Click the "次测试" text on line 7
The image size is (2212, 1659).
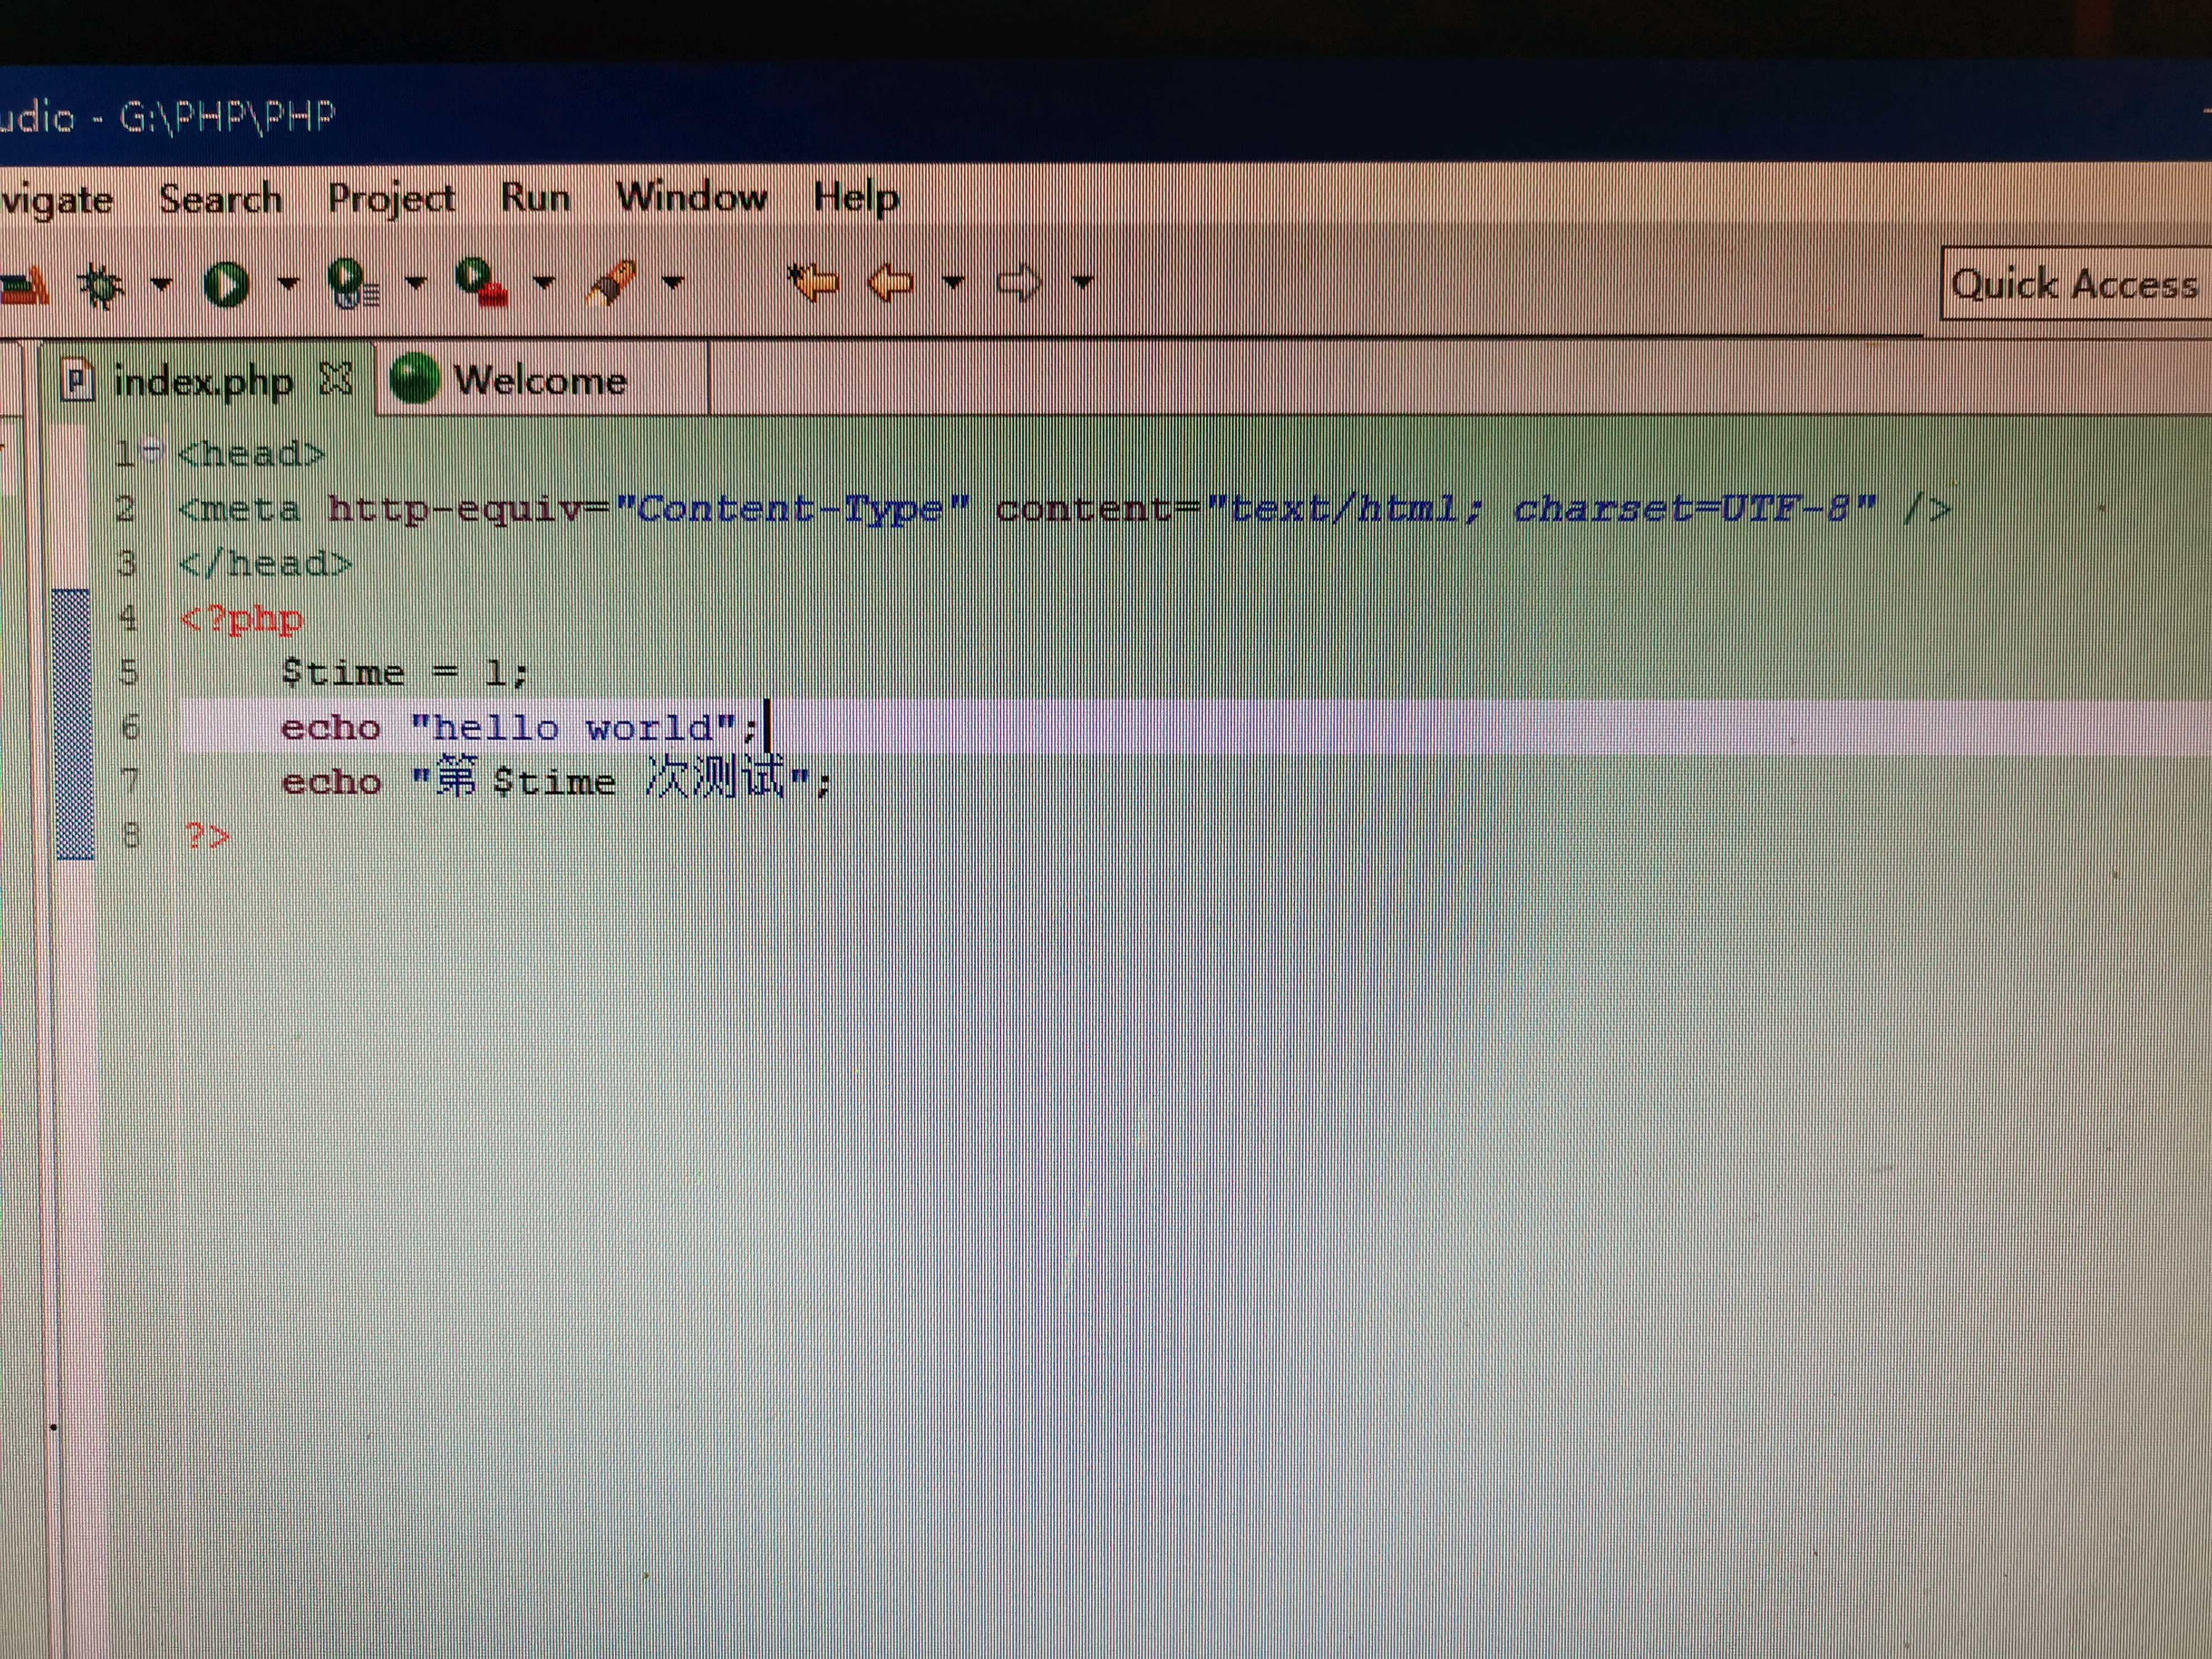715,778
